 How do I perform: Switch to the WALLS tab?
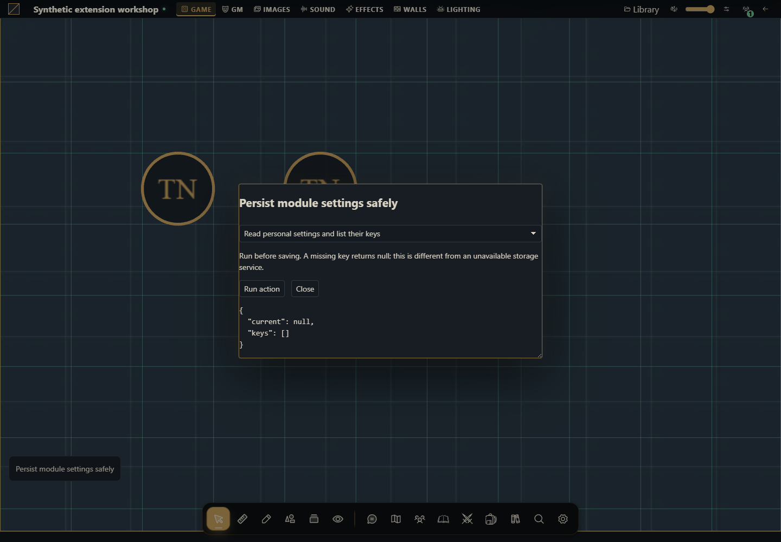(410, 9)
